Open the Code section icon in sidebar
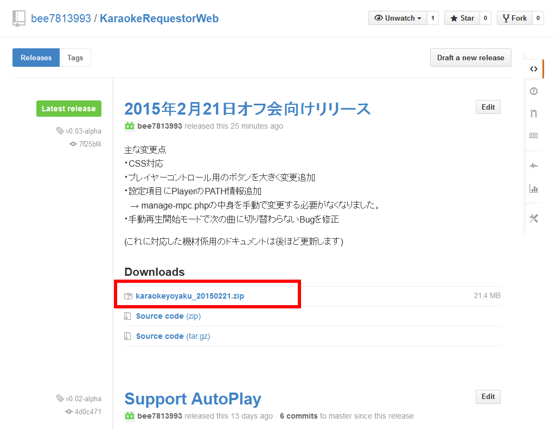 tap(534, 69)
